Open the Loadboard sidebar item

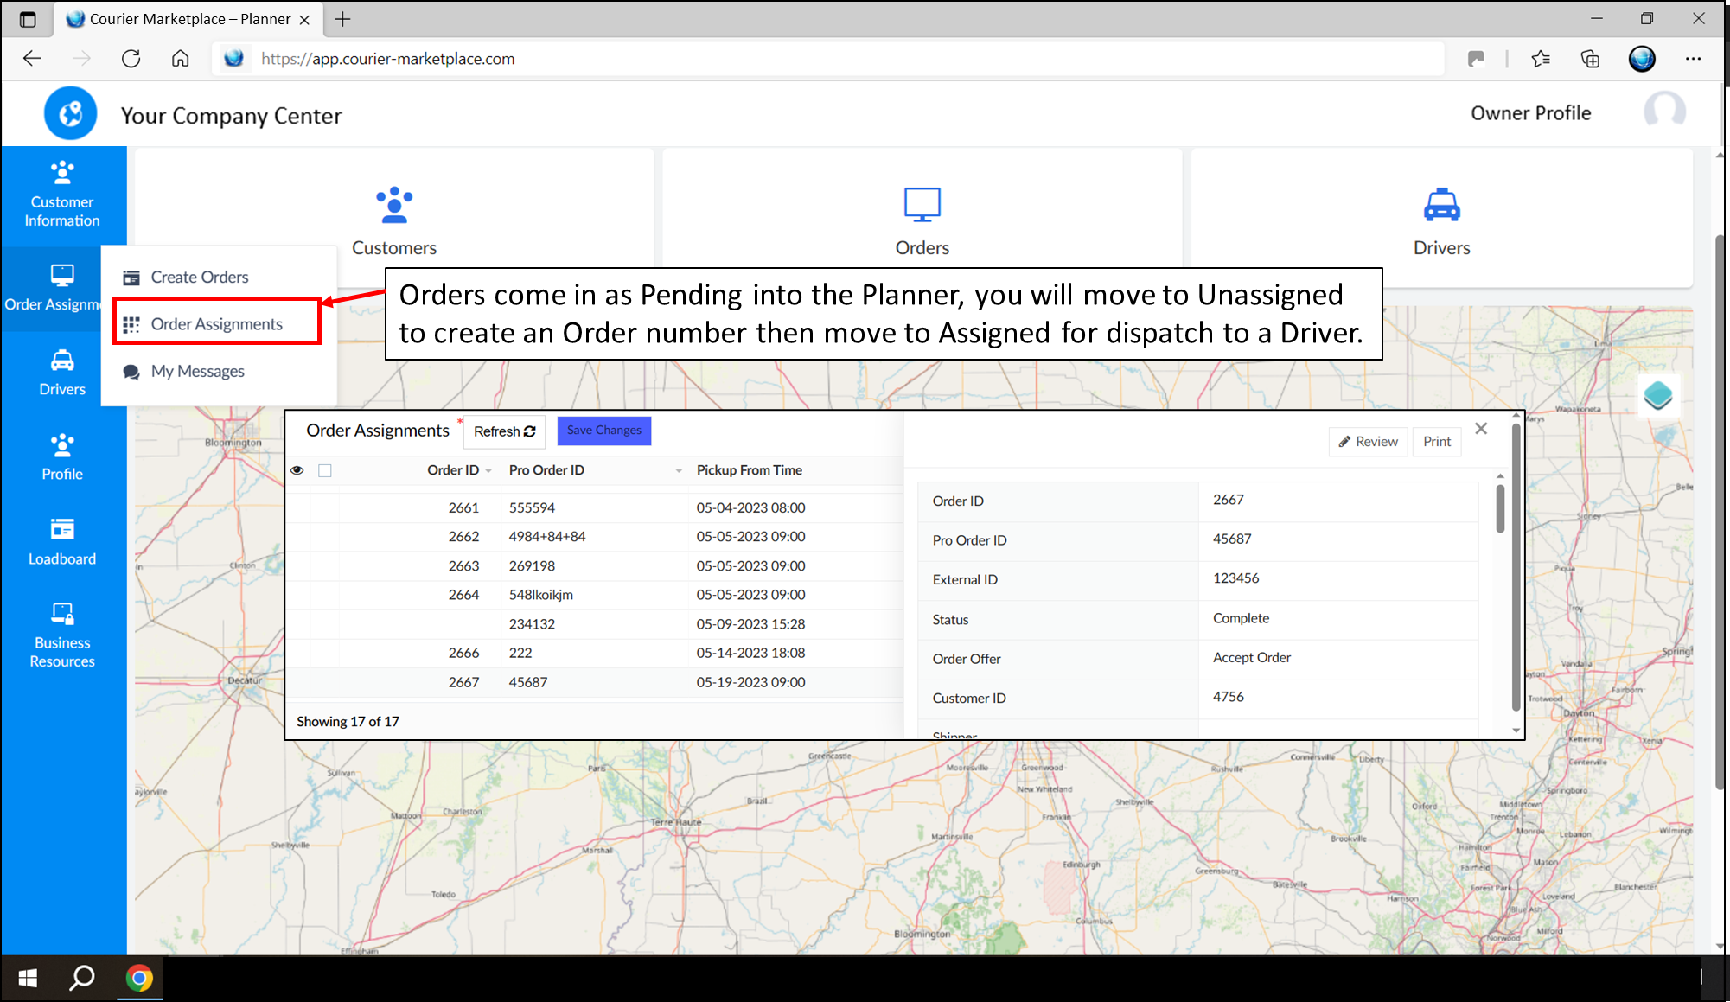coord(62,542)
